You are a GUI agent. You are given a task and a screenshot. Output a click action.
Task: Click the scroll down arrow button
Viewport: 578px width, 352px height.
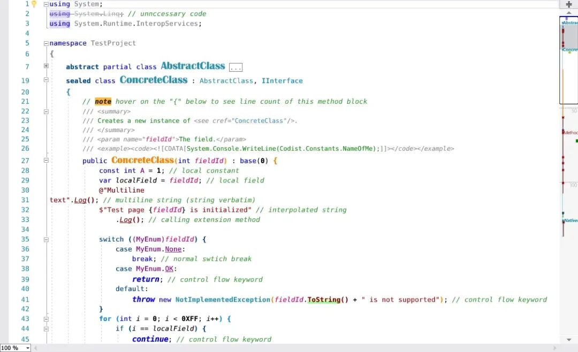(568, 339)
